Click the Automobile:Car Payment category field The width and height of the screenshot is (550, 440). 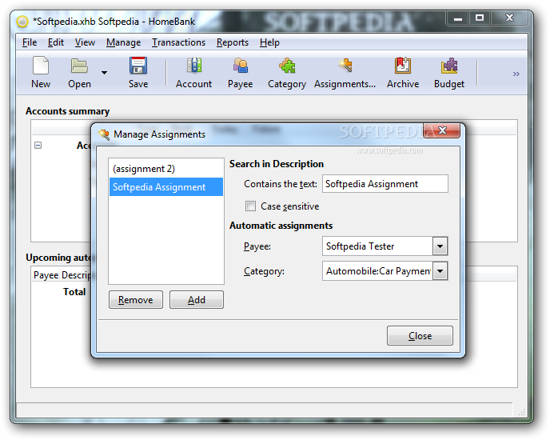(x=378, y=271)
